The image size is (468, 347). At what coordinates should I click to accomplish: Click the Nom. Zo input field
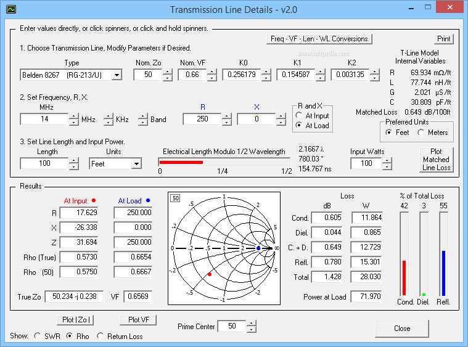click(149, 75)
